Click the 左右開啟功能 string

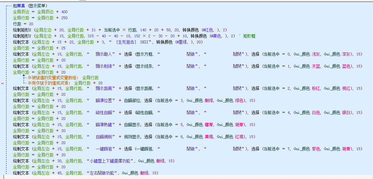[x=102, y=173]
